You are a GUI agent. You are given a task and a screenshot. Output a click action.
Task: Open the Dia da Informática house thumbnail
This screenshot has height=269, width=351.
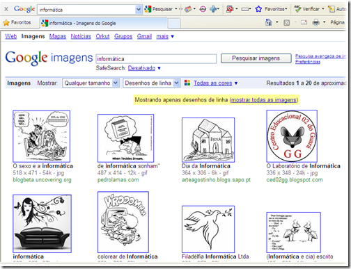click(x=208, y=140)
